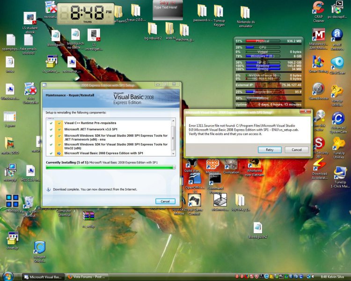Click Retry in the Error 1311 dialog
The width and height of the screenshot is (351, 281).
(270, 150)
